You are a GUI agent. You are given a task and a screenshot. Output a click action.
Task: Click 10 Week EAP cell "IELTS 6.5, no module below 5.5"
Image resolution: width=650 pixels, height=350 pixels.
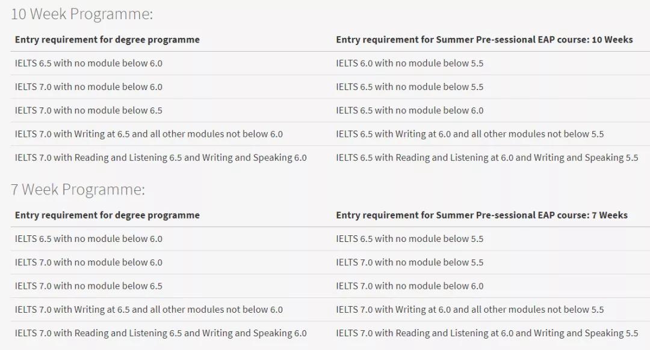[x=409, y=86]
